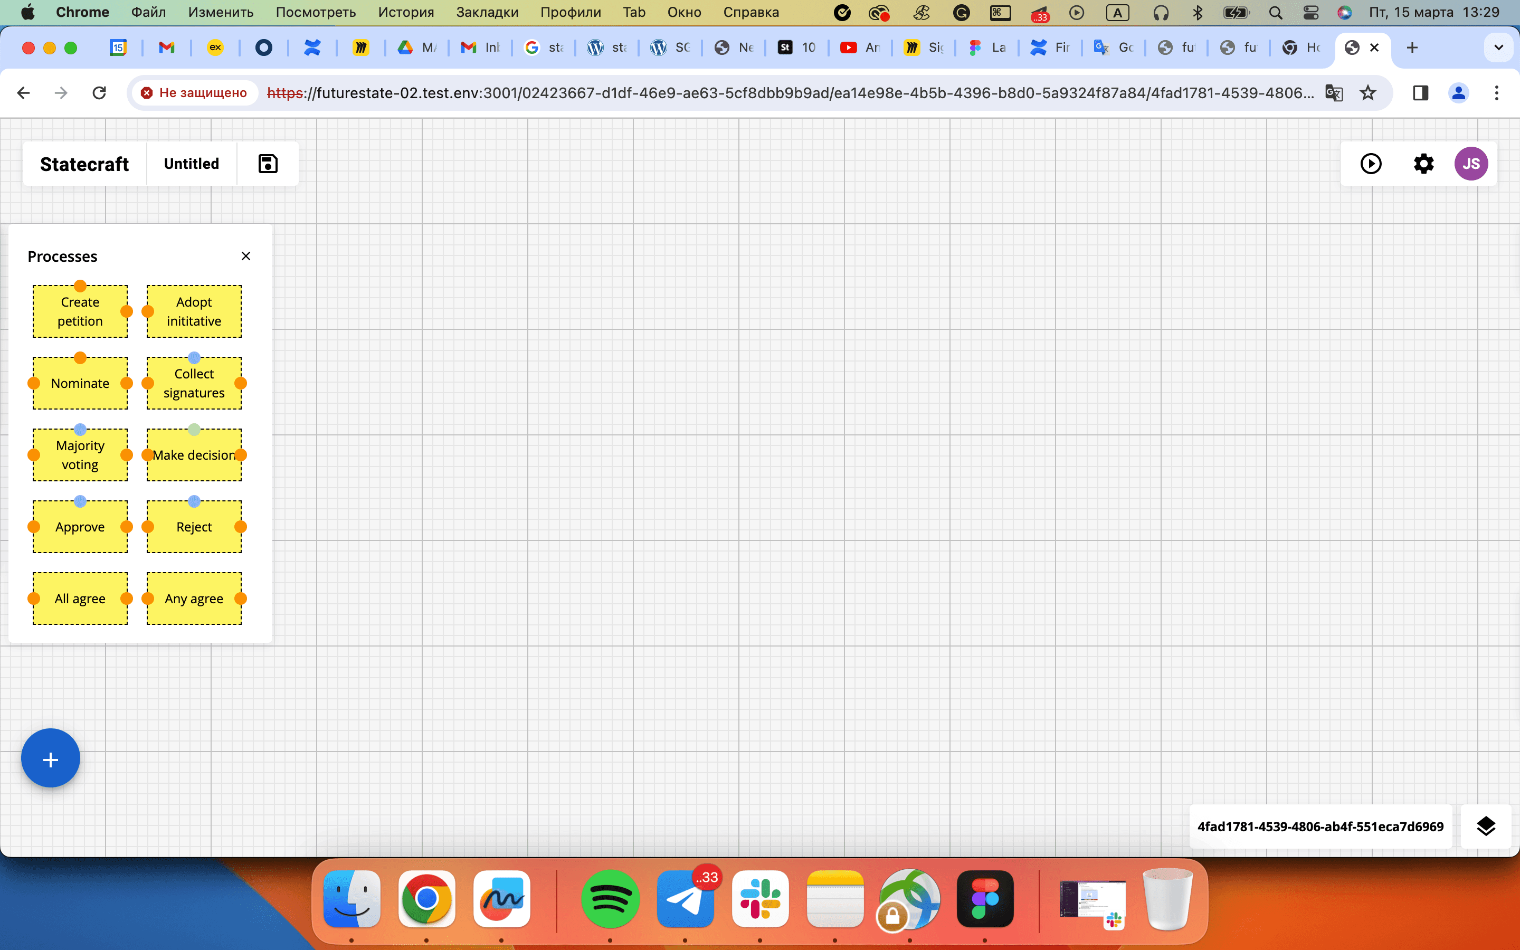Click the Statecraft logo title

(84, 164)
